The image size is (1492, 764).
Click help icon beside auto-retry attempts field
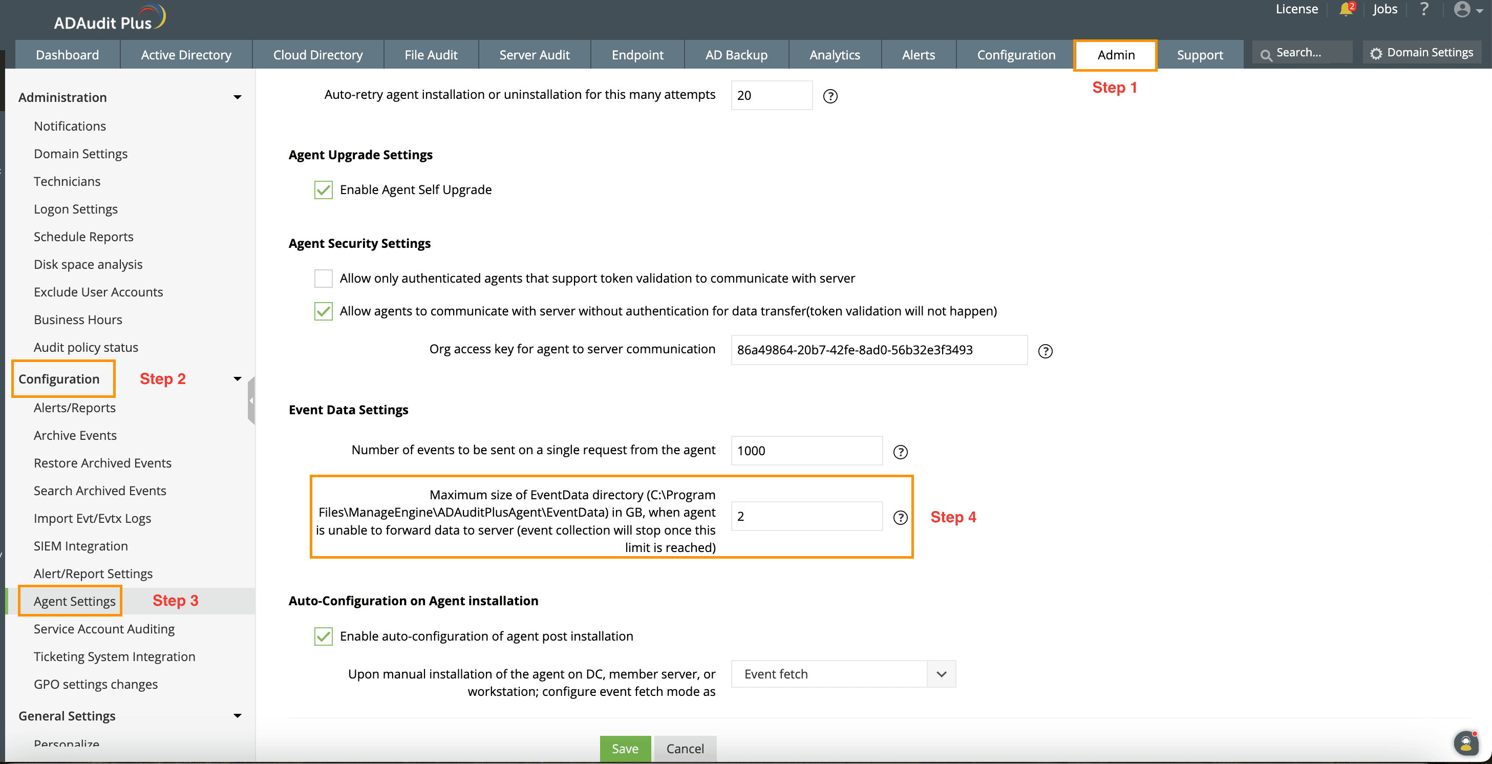pyautogui.click(x=830, y=96)
